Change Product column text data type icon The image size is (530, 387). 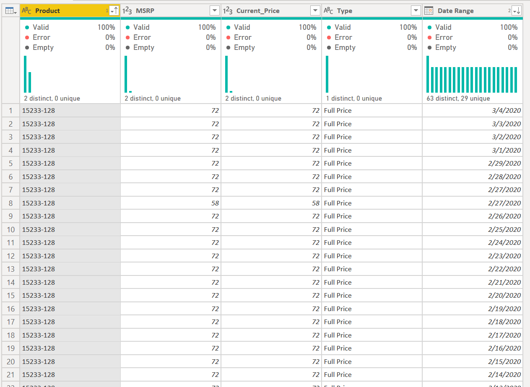[x=26, y=11]
